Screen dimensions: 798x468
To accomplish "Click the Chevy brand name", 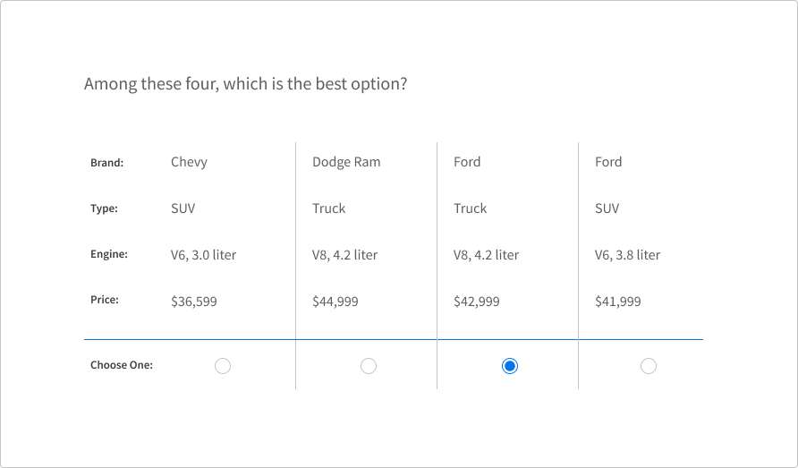I will [x=189, y=162].
